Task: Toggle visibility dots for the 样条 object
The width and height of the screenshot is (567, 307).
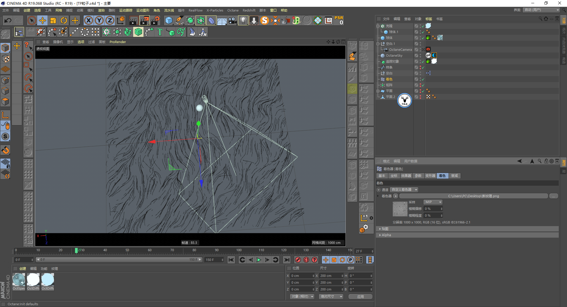Action: (420, 67)
